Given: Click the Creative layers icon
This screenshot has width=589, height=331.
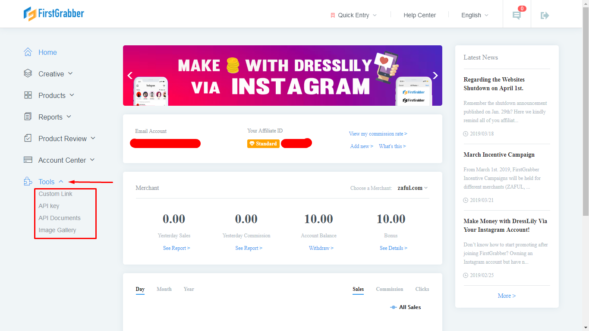Looking at the screenshot, I should click(28, 74).
